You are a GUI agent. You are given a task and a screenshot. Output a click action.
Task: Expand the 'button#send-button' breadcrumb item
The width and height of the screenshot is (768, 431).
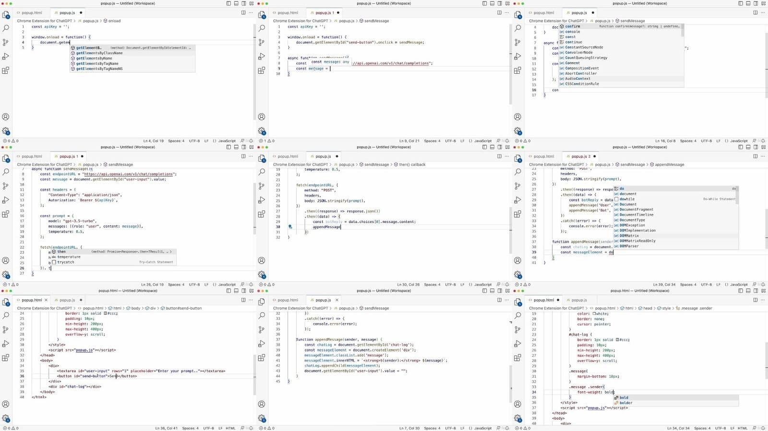point(183,308)
